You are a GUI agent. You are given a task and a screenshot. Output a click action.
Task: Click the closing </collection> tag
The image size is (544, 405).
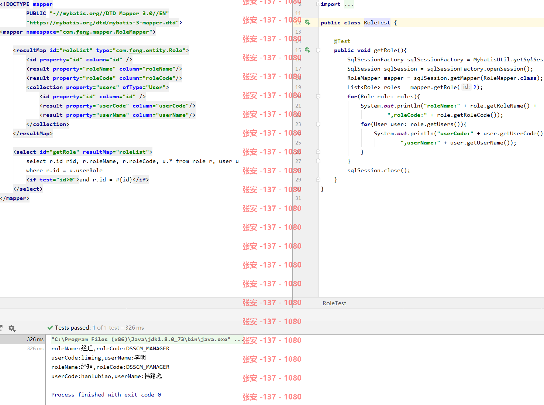pyautogui.click(x=48, y=124)
